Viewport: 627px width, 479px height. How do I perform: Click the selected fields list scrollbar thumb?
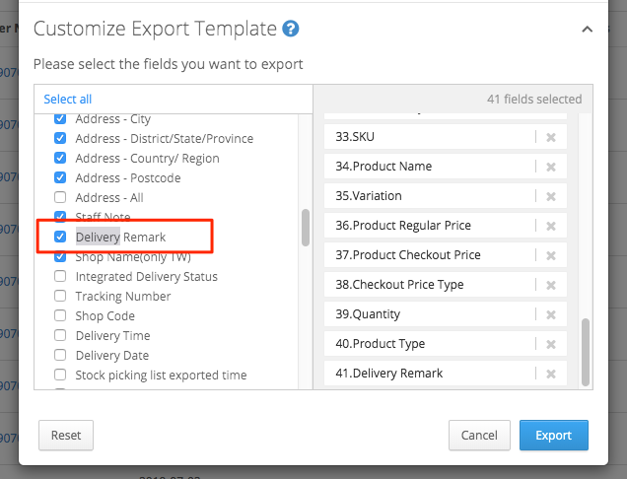tap(586, 352)
